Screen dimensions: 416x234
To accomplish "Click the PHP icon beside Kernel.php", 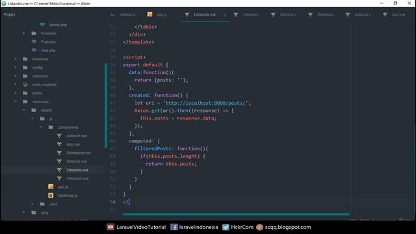I will click(42, 25).
